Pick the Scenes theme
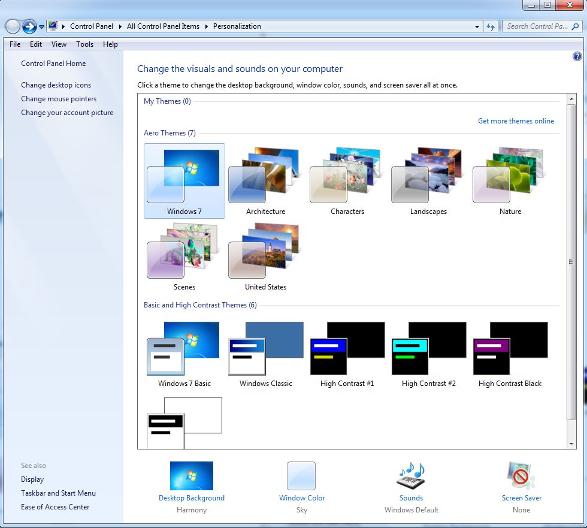Image resolution: width=587 pixels, height=528 pixels. (x=184, y=257)
